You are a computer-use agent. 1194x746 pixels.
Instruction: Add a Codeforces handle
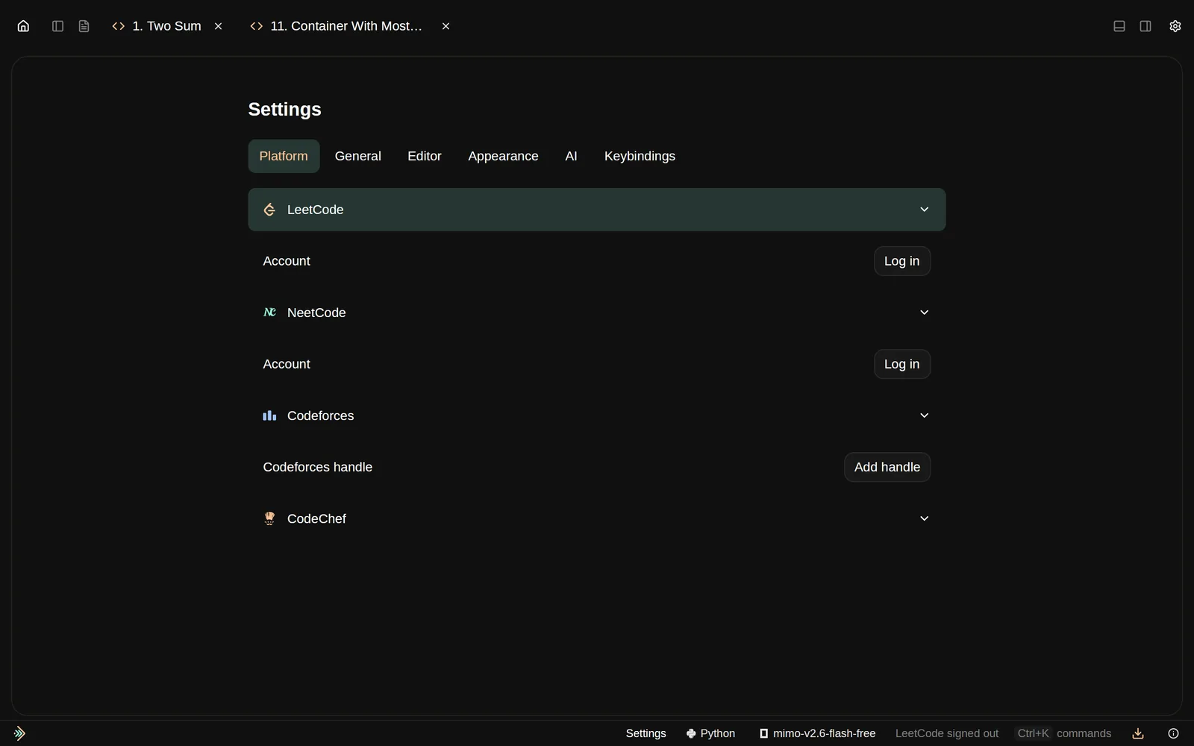[x=887, y=467]
